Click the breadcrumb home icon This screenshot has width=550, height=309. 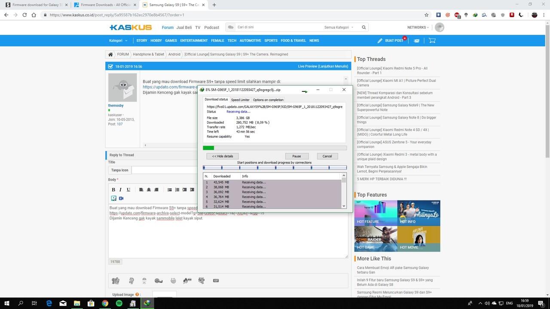click(110, 55)
